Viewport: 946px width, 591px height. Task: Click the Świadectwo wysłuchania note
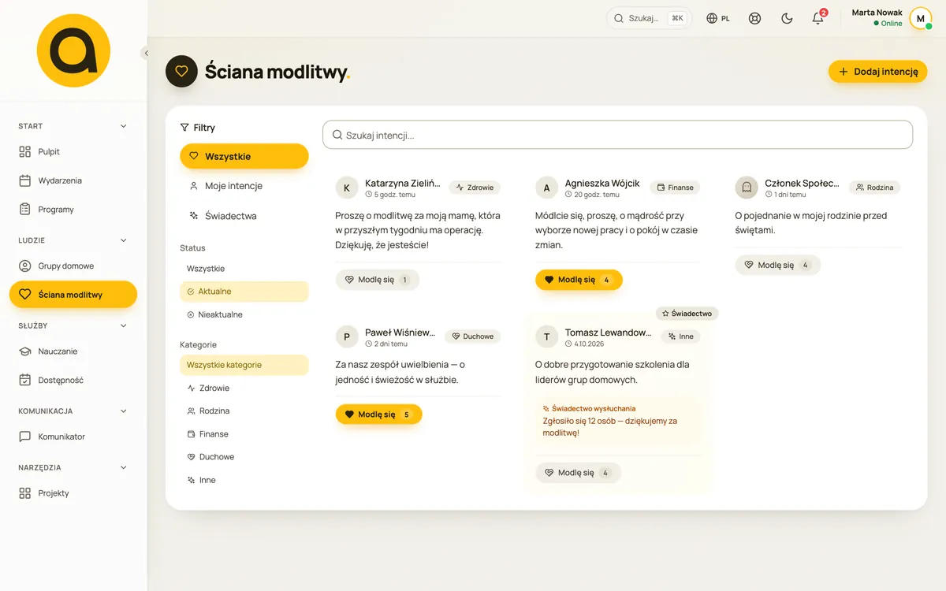coord(617,422)
